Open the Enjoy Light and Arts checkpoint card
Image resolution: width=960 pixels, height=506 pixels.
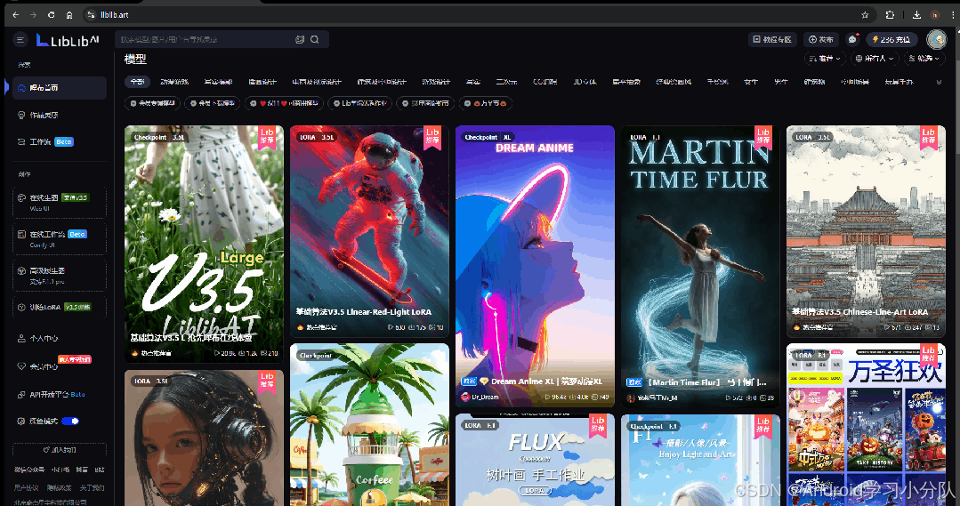coord(700,460)
